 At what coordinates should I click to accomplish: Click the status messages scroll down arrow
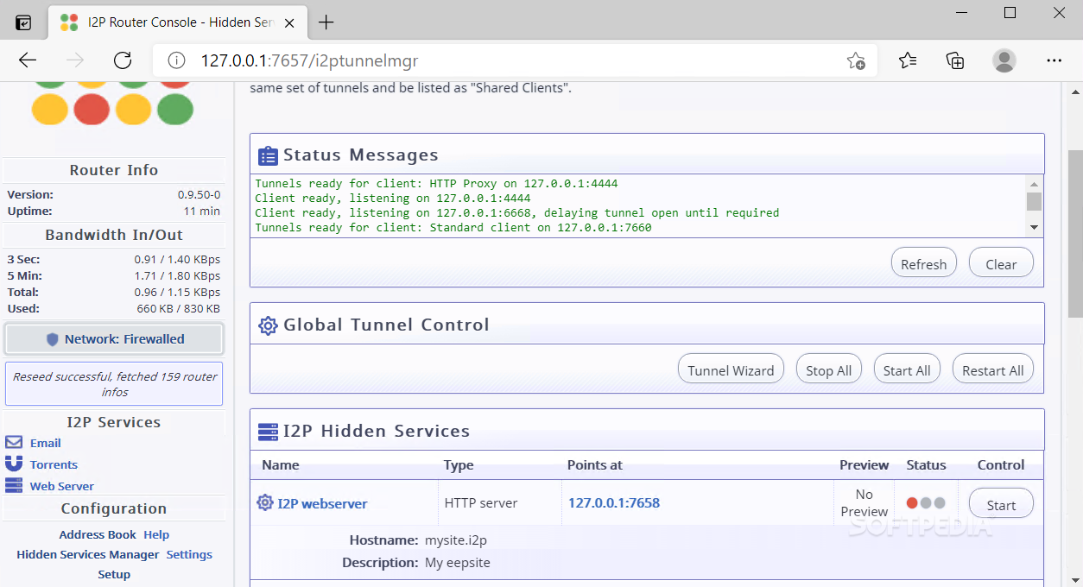click(1034, 227)
